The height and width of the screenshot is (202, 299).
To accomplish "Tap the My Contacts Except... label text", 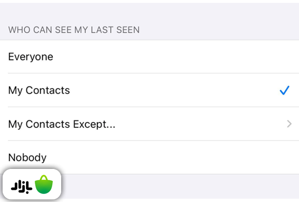I will (62, 124).
